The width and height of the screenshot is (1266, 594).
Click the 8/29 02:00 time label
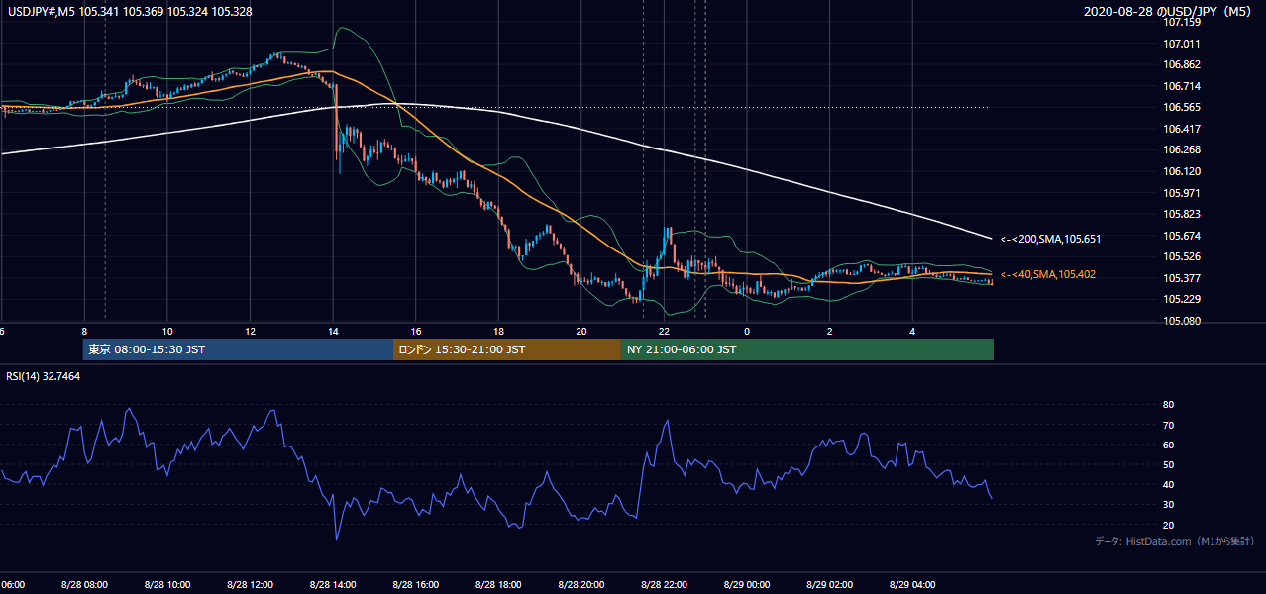830,585
